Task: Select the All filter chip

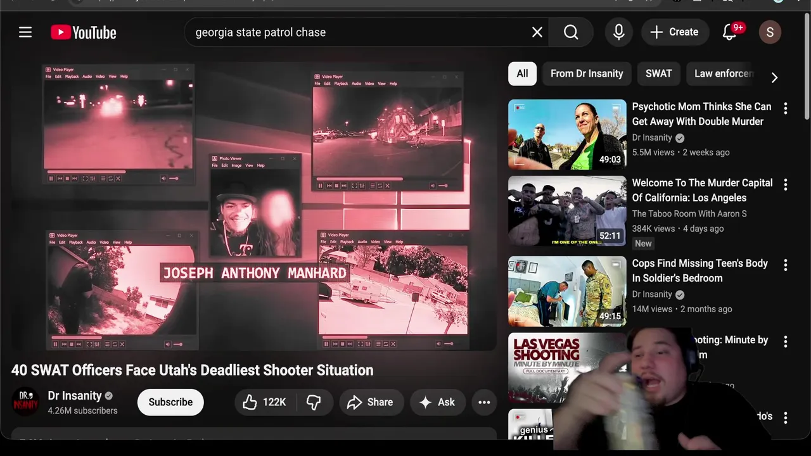Action: pos(522,73)
